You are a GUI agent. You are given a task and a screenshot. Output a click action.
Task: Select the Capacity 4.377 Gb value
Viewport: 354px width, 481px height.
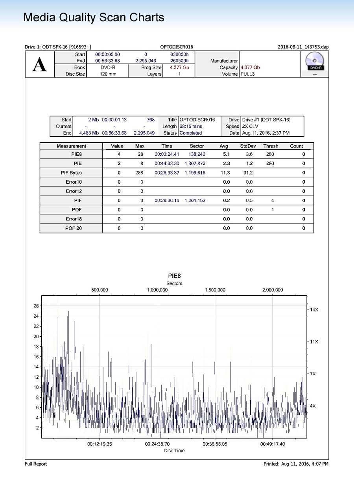coord(250,67)
